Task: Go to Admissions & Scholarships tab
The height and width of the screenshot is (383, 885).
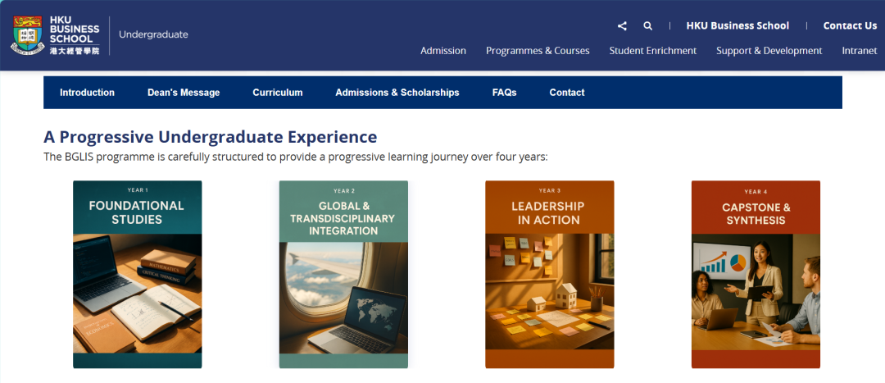Action: (x=397, y=93)
